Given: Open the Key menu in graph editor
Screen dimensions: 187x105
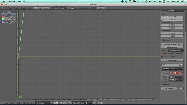Looking at the screenshot, I should 32,103.
